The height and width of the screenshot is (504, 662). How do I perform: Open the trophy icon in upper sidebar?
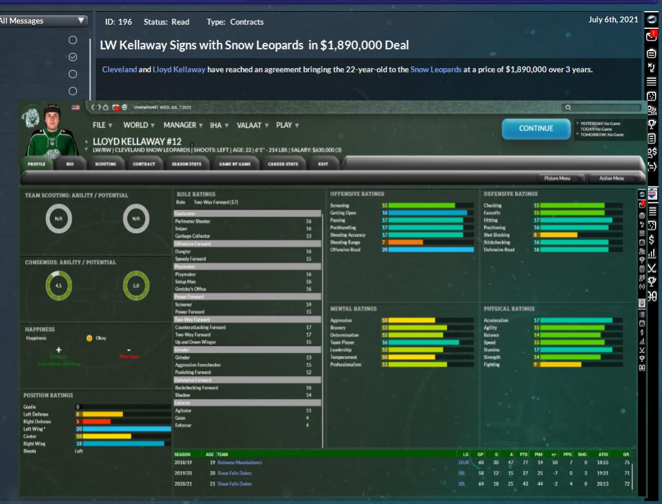[x=651, y=125]
